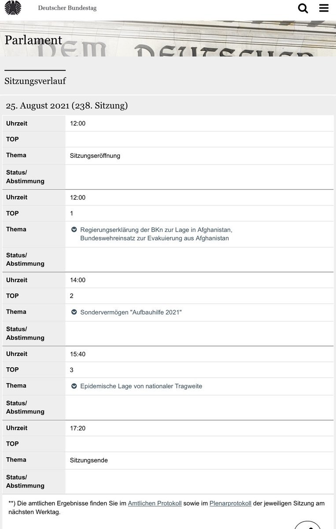Open the hamburger menu icon
This screenshot has width=336, height=529.
(324, 8)
